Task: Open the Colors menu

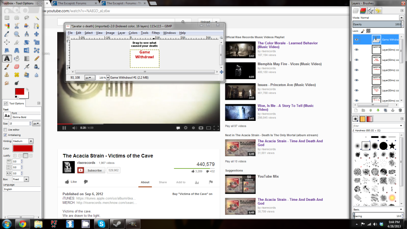Action: [x=133, y=33]
